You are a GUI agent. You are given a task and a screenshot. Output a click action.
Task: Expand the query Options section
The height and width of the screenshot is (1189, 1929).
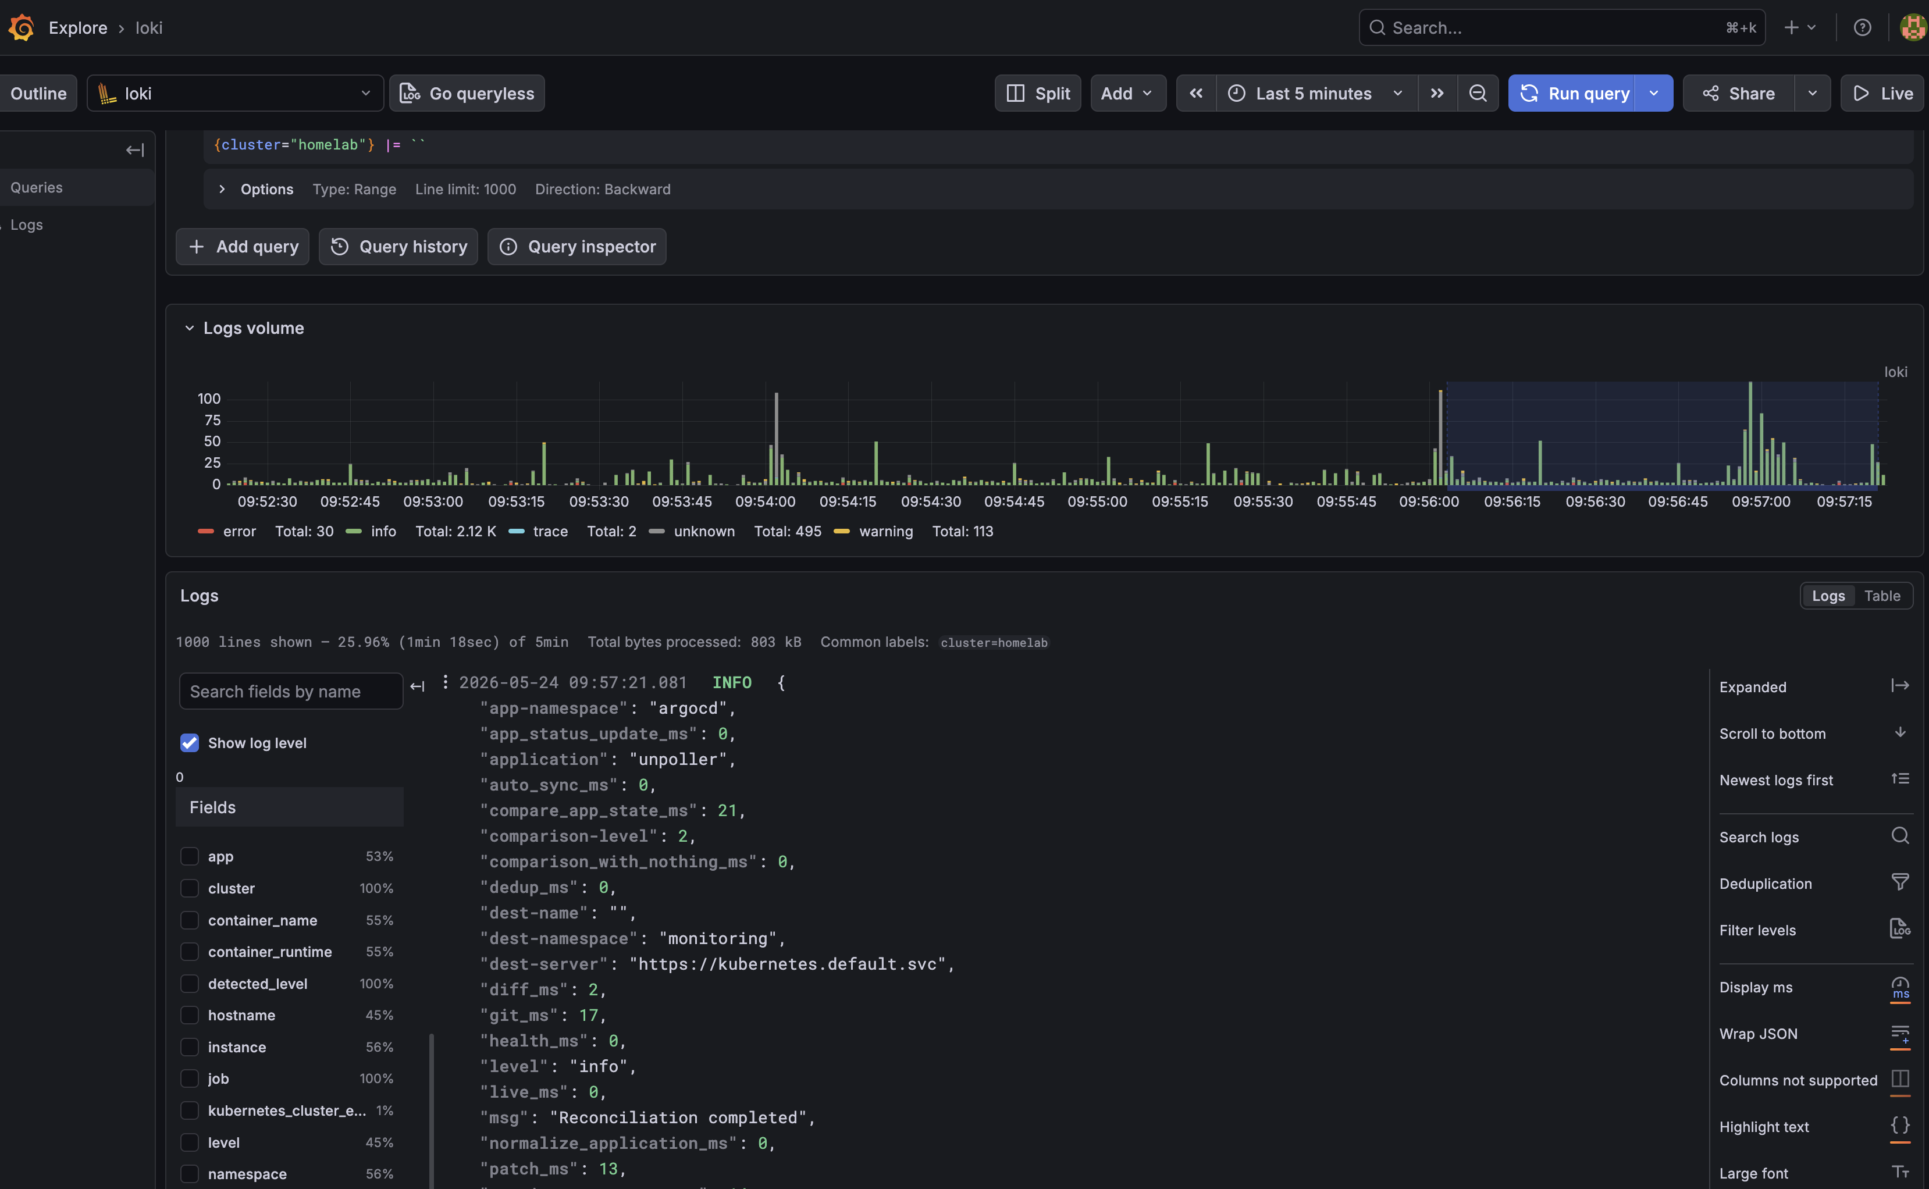[x=257, y=190]
